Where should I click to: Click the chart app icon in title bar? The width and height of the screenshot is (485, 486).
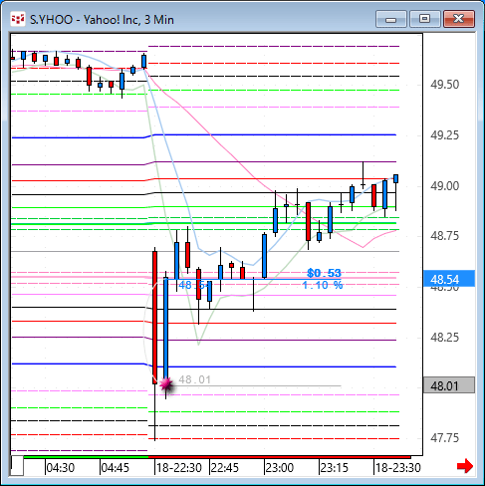18,19
